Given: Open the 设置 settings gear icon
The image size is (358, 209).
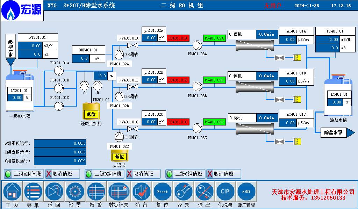Looking at the screenshot, I should pyautogui.click(x=75, y=192).
